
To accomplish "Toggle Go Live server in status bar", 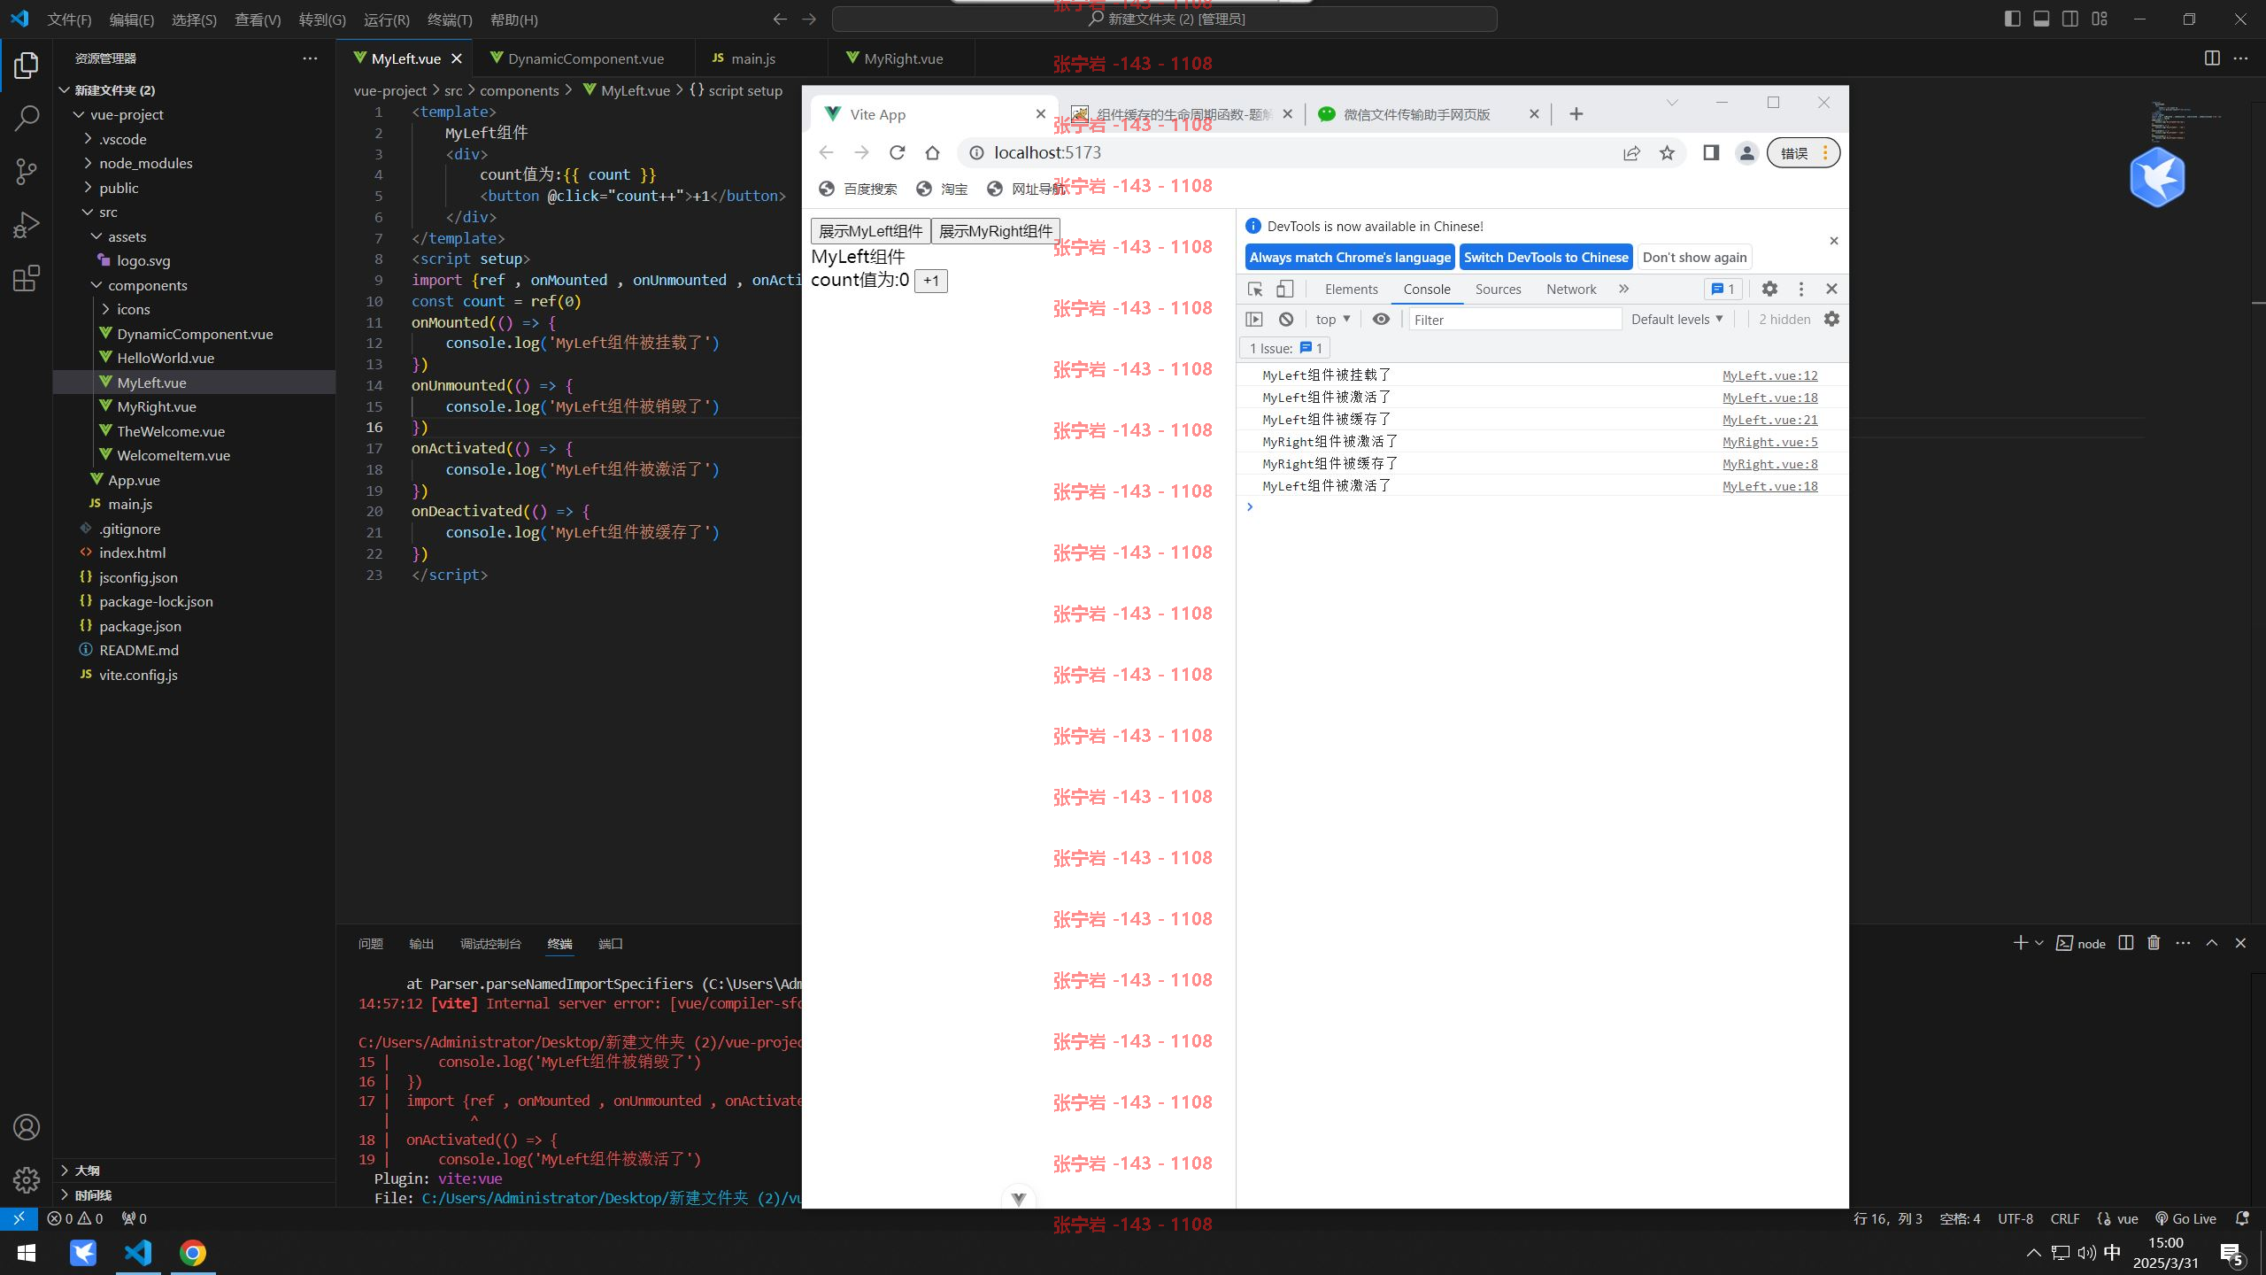I will [2185, 1218].
